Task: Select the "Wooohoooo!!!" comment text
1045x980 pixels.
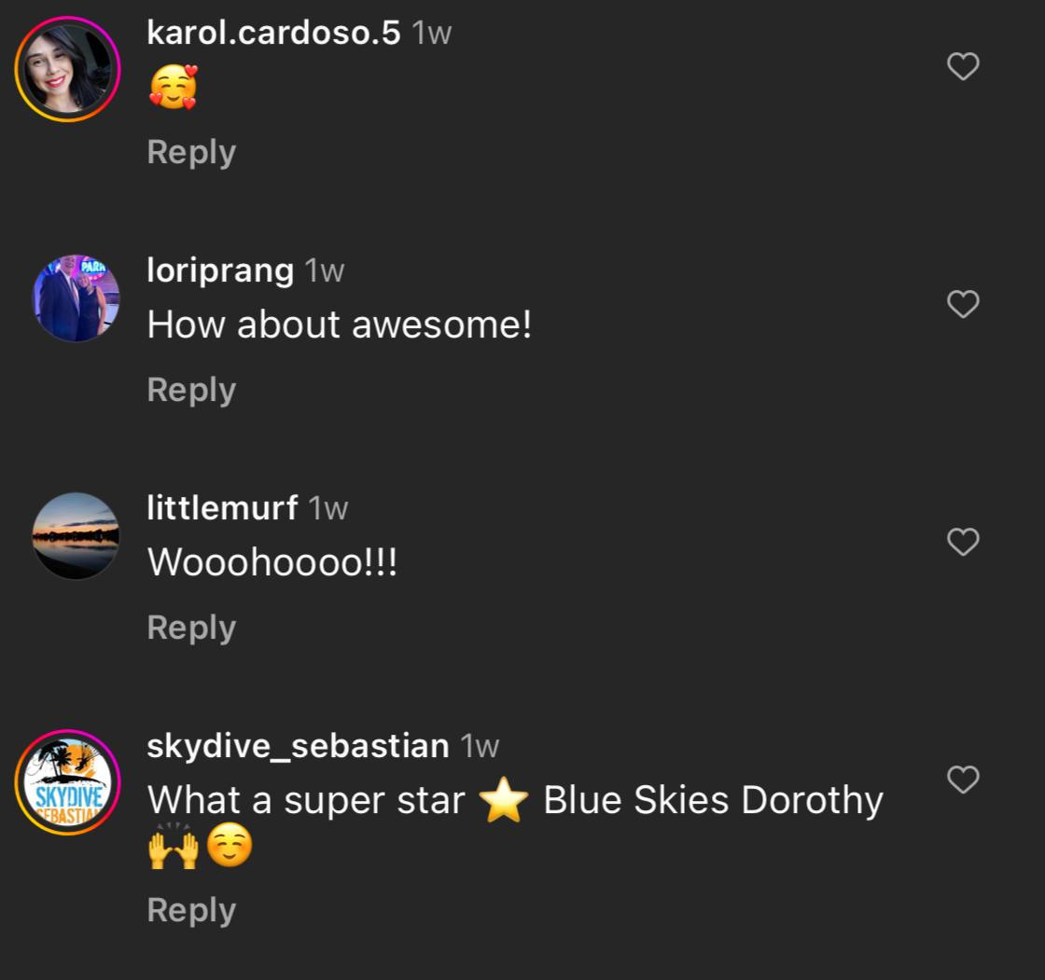Action: click(x=272, y=562)
